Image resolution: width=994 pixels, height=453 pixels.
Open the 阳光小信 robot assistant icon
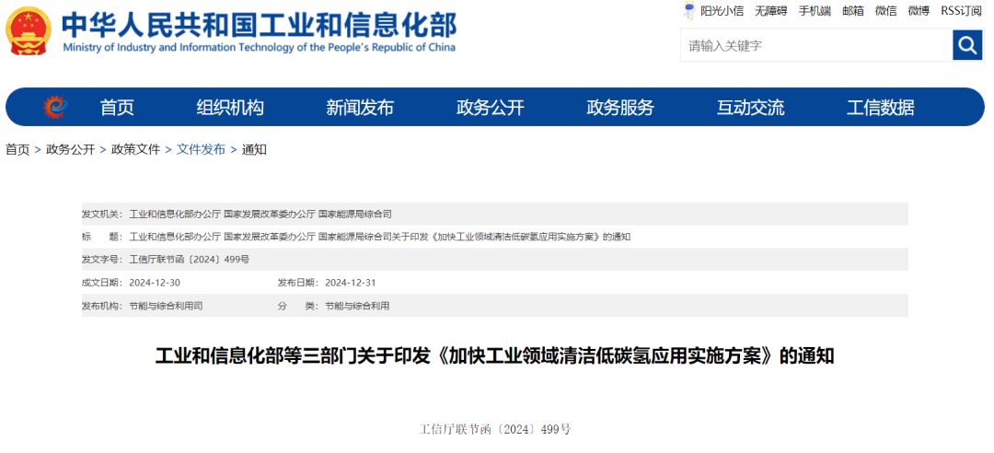click(x=688, y=10)
